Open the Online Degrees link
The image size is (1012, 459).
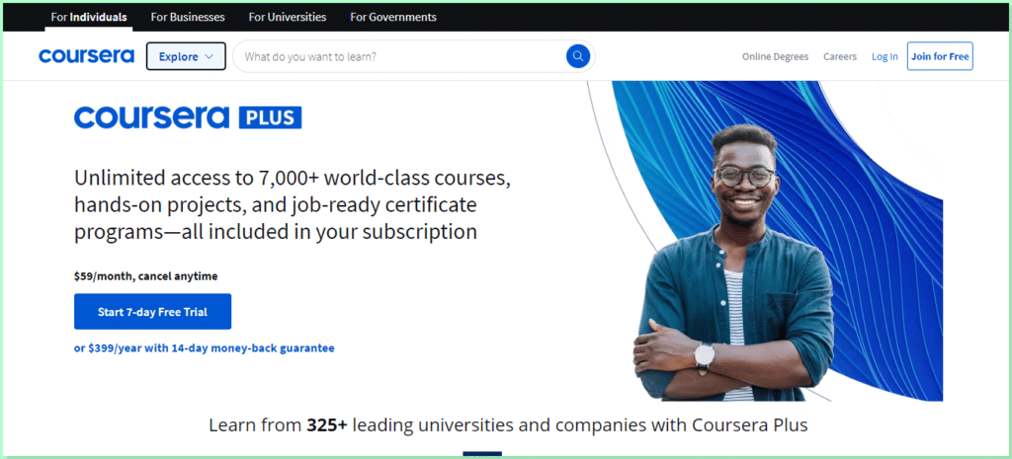(x=775, y=56)
